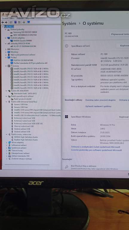Image resolution: width=129 pixels, height=230 pixels.
Task: Copy device specs with Kopírovat button
Action: pos(123,46)
